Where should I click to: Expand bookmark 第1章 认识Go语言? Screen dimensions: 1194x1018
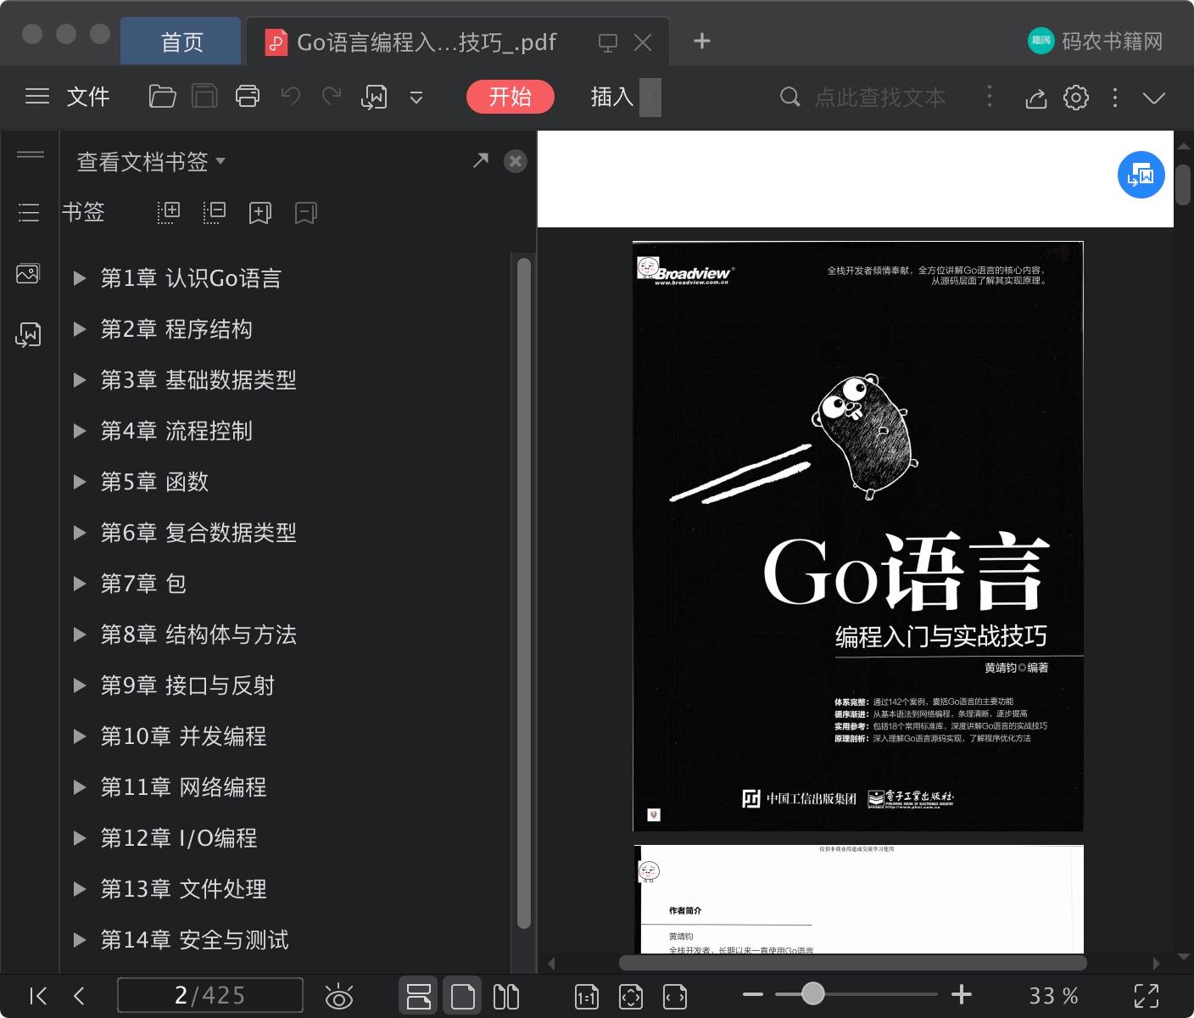point(79,278)
